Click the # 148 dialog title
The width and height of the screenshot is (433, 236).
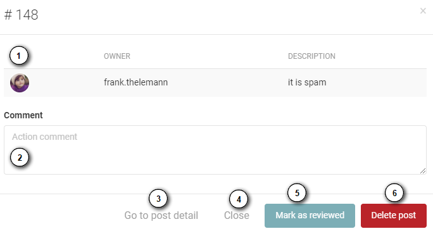pos(22,15)
